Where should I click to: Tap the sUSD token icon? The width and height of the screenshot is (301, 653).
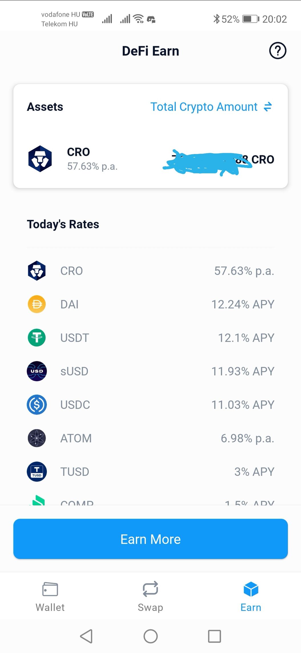pos(37,371)
